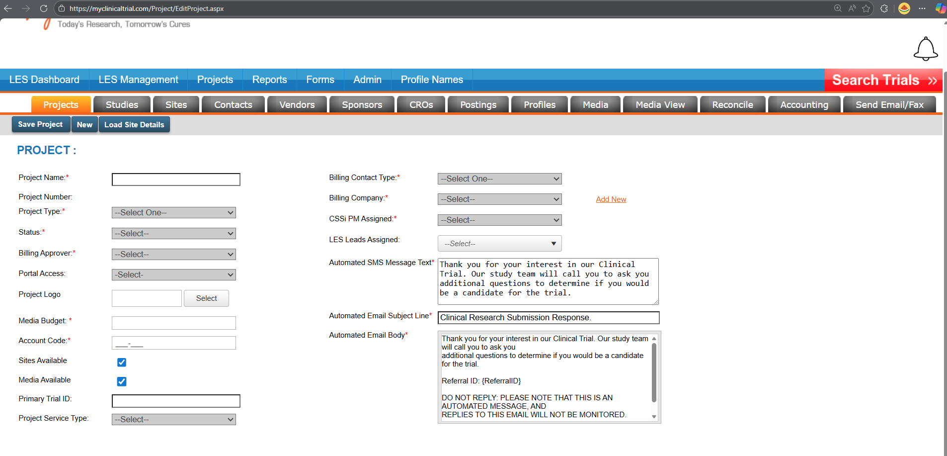The image size is (947, 456).
Task: Open the LES Dashboard menu
Action: pyautogui.click(x=44, y=80)
